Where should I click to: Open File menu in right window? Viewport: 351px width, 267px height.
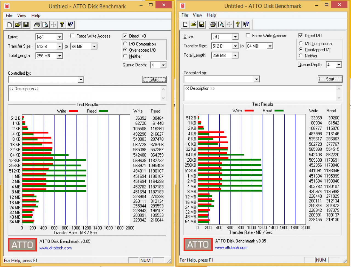pyautogui.click(x=185, y=15)
